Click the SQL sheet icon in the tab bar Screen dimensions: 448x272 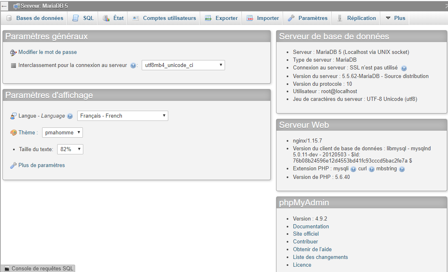pyautogui.click(x=76, y=18)
